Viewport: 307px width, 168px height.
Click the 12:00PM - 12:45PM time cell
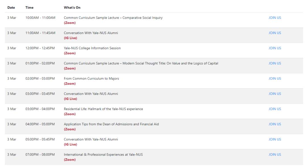[x=40, y=48]
